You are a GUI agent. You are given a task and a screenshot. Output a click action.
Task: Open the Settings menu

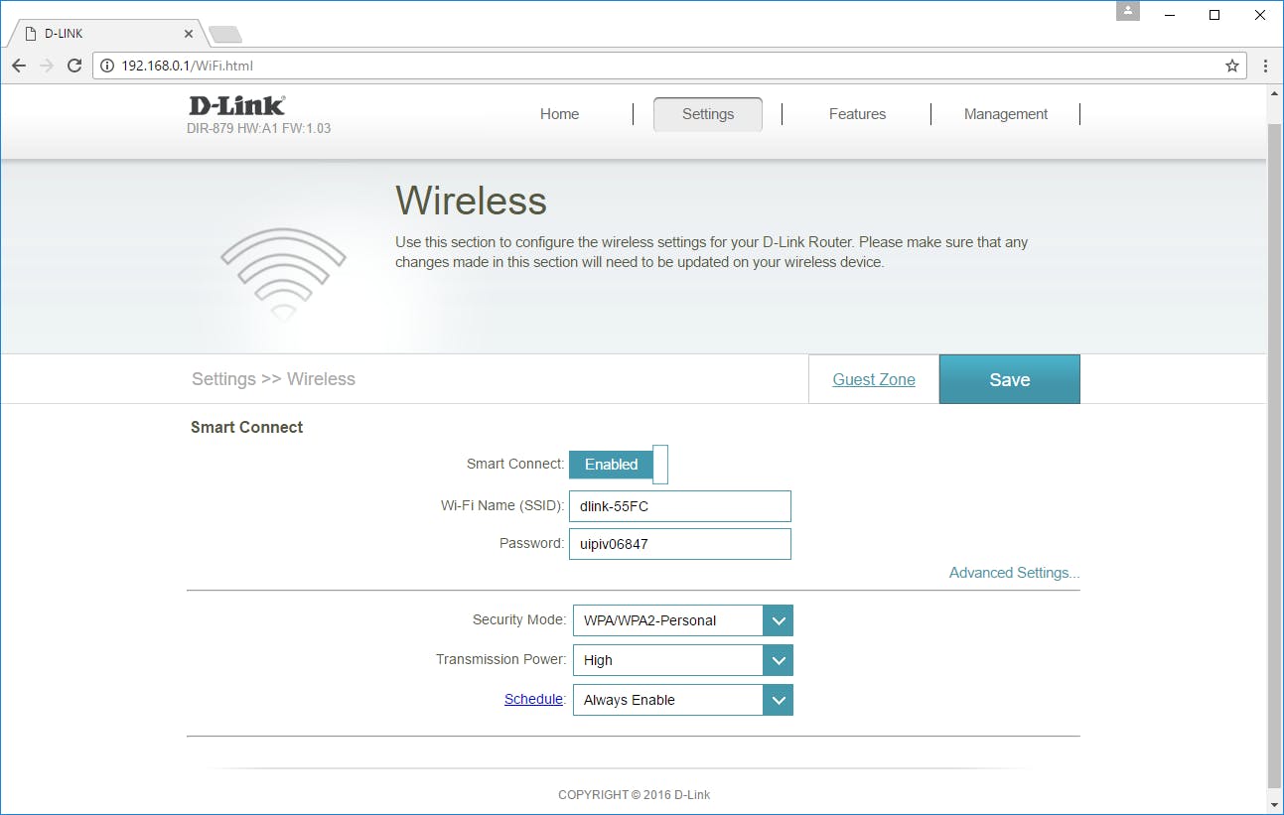click(x=708, y=114)
